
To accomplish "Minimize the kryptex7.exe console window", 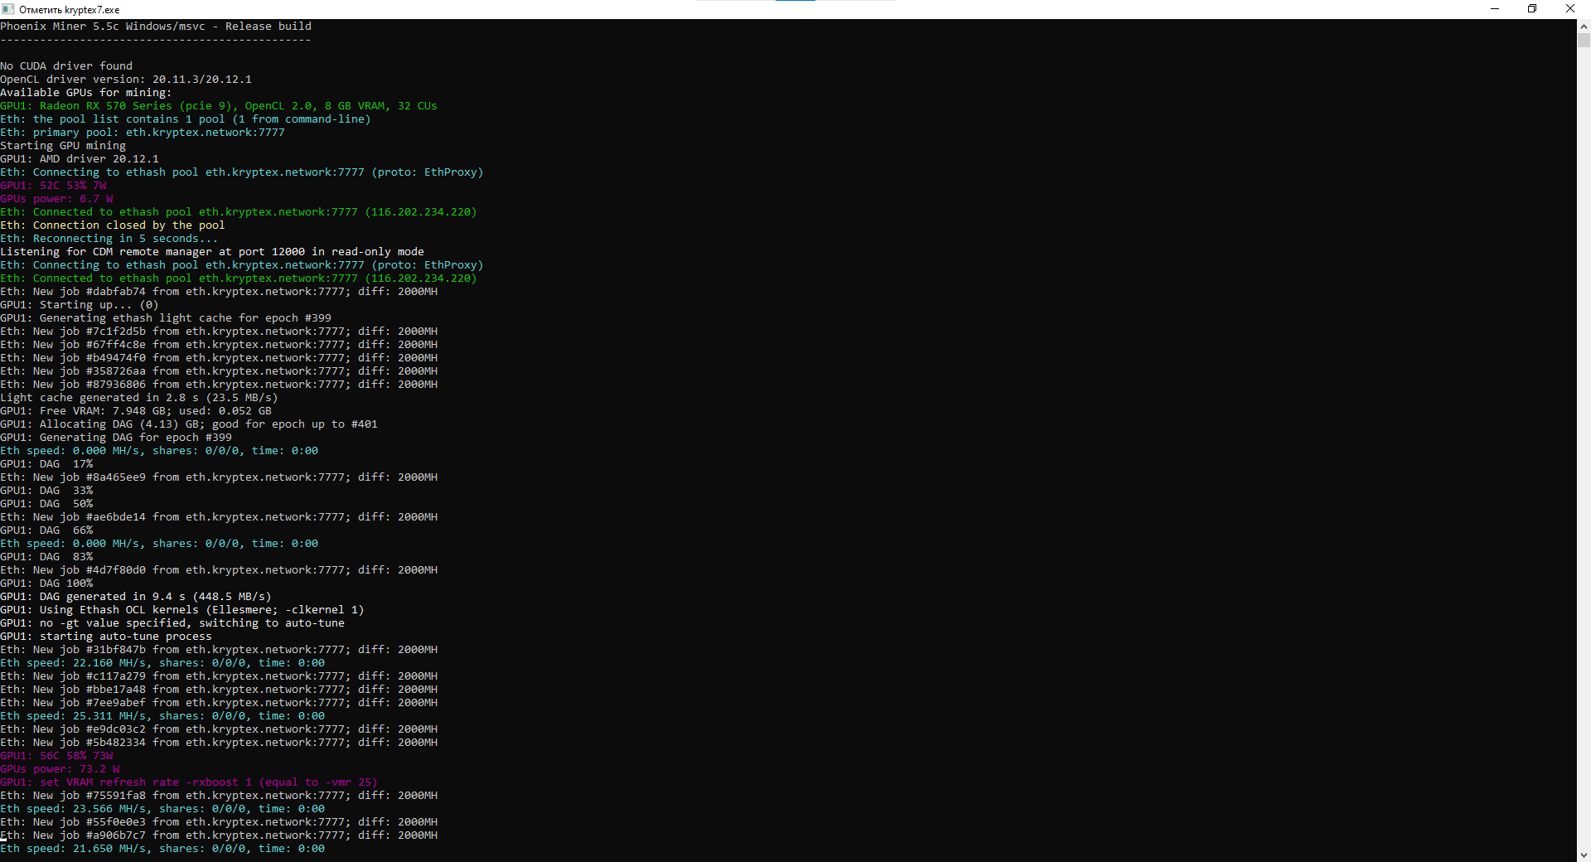I will click(x=1495, y=9).
